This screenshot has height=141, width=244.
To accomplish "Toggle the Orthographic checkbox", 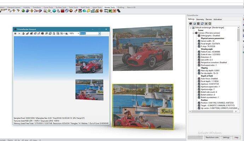I will pos(199,36).
